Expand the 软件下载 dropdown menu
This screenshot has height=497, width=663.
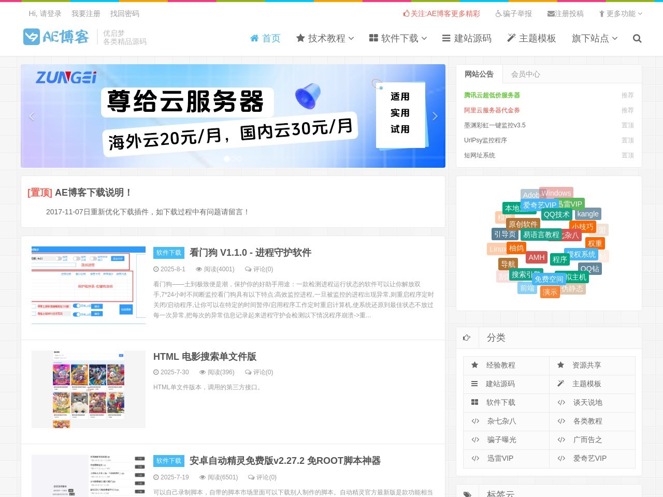398,38
